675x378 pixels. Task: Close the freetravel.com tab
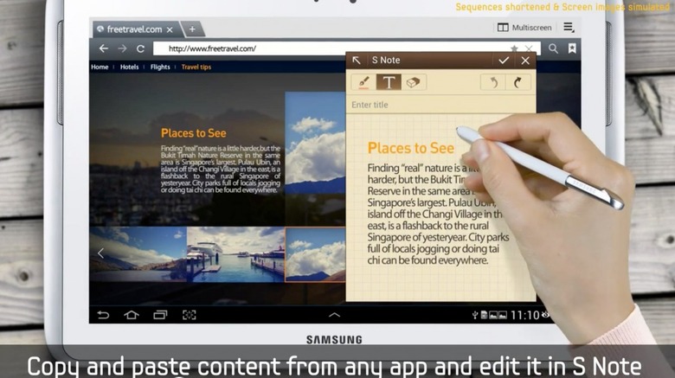pos(170,29)
